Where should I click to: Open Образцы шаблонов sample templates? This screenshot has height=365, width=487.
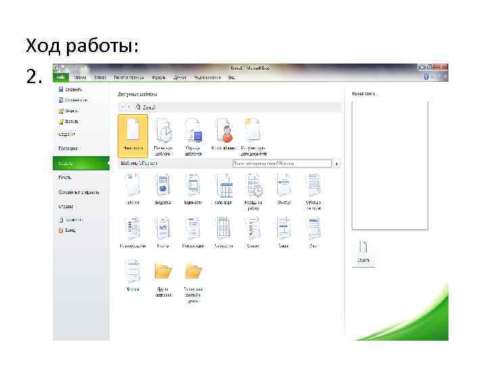(x=193, y=137)
